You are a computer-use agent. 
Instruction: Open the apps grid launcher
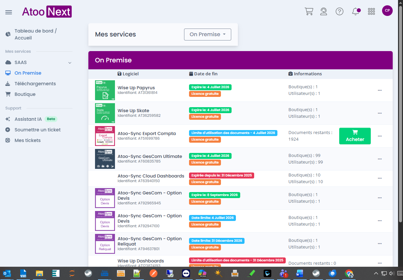(x=371, y=11)
